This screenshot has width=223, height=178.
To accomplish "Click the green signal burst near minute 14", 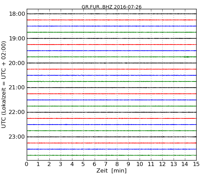I will [187, 57].
